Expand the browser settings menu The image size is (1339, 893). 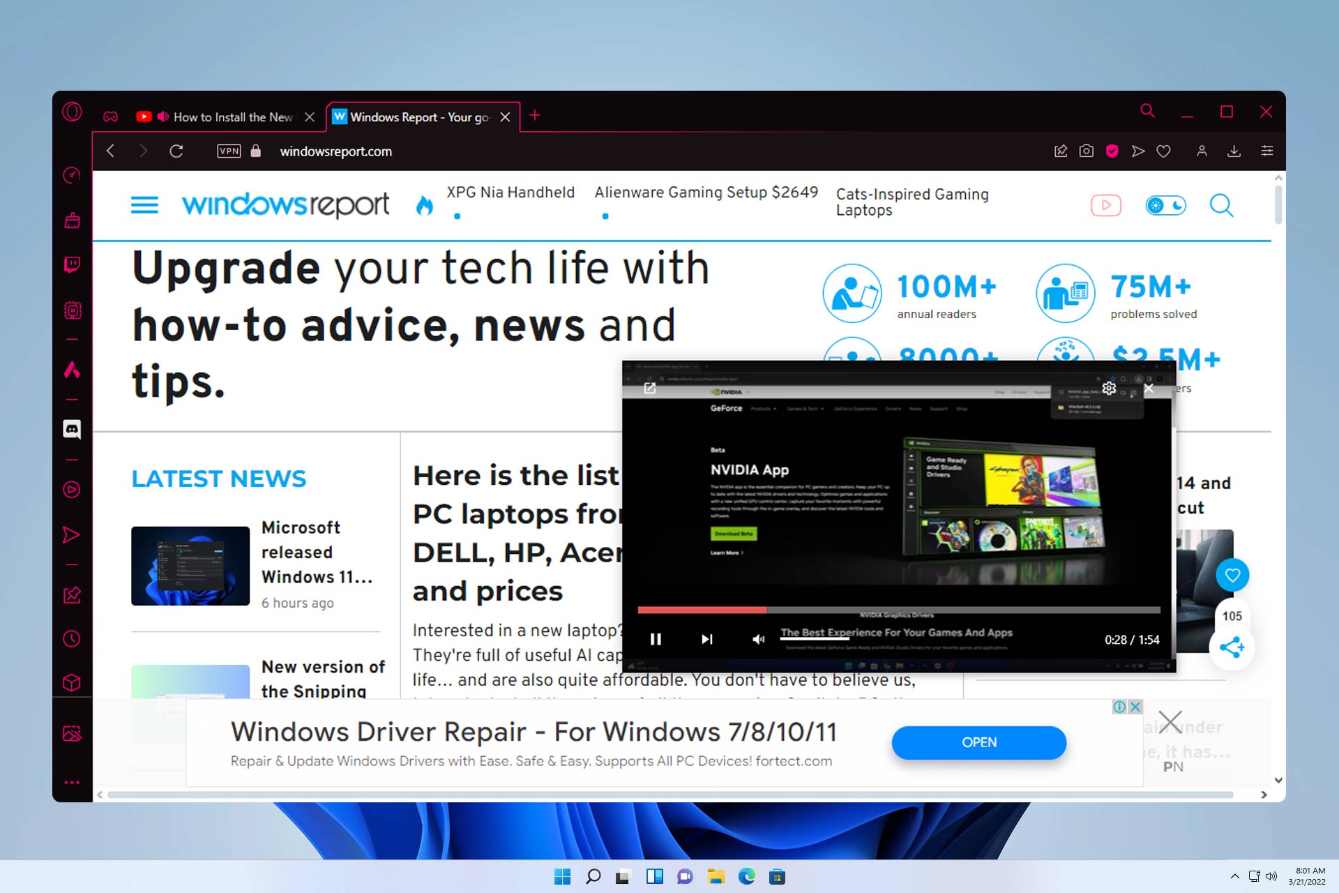coord(1267,151)
